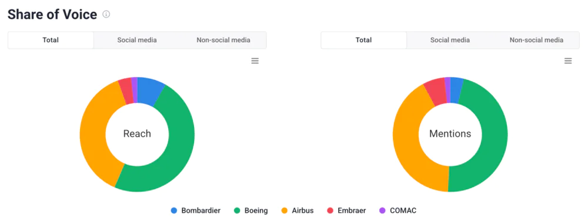Switch Mentions chart to Social media tab
This screenshot has height=221, width=588.
coord(450,40)
